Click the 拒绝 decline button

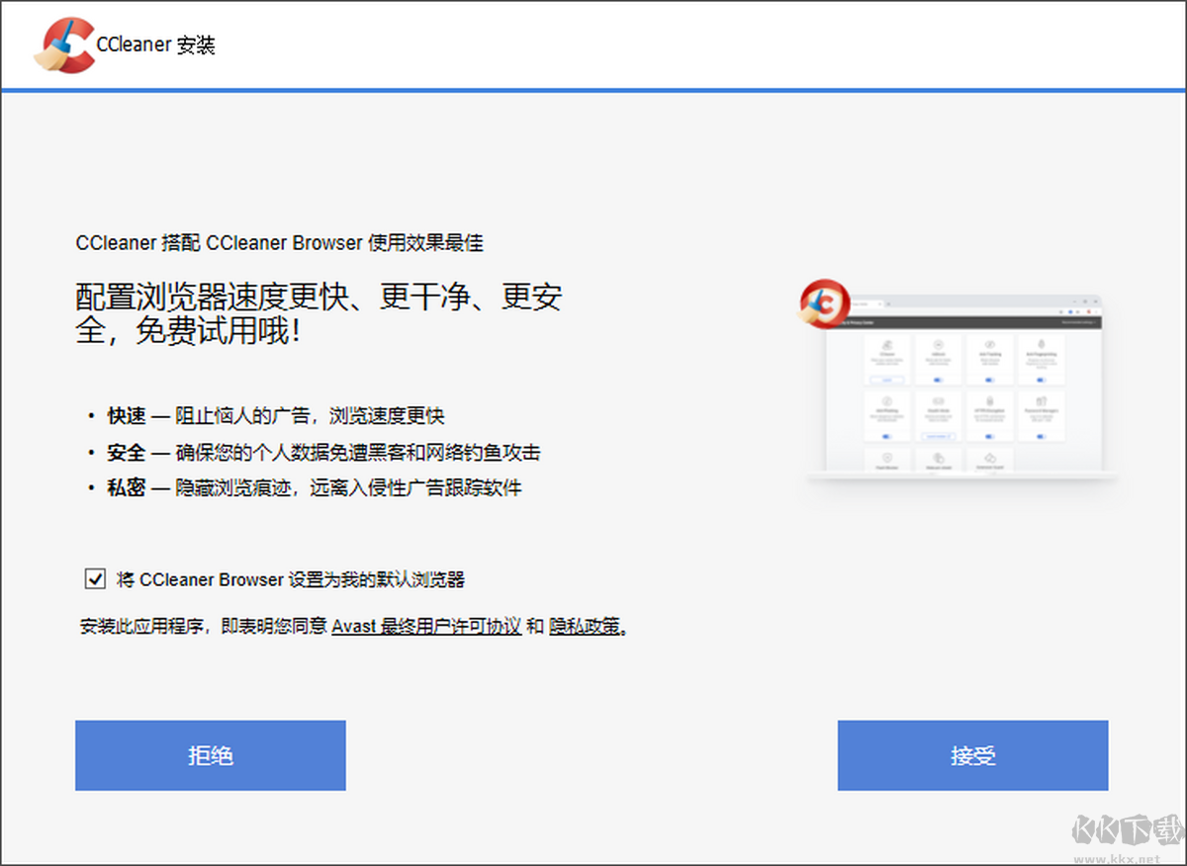[211, 755]
